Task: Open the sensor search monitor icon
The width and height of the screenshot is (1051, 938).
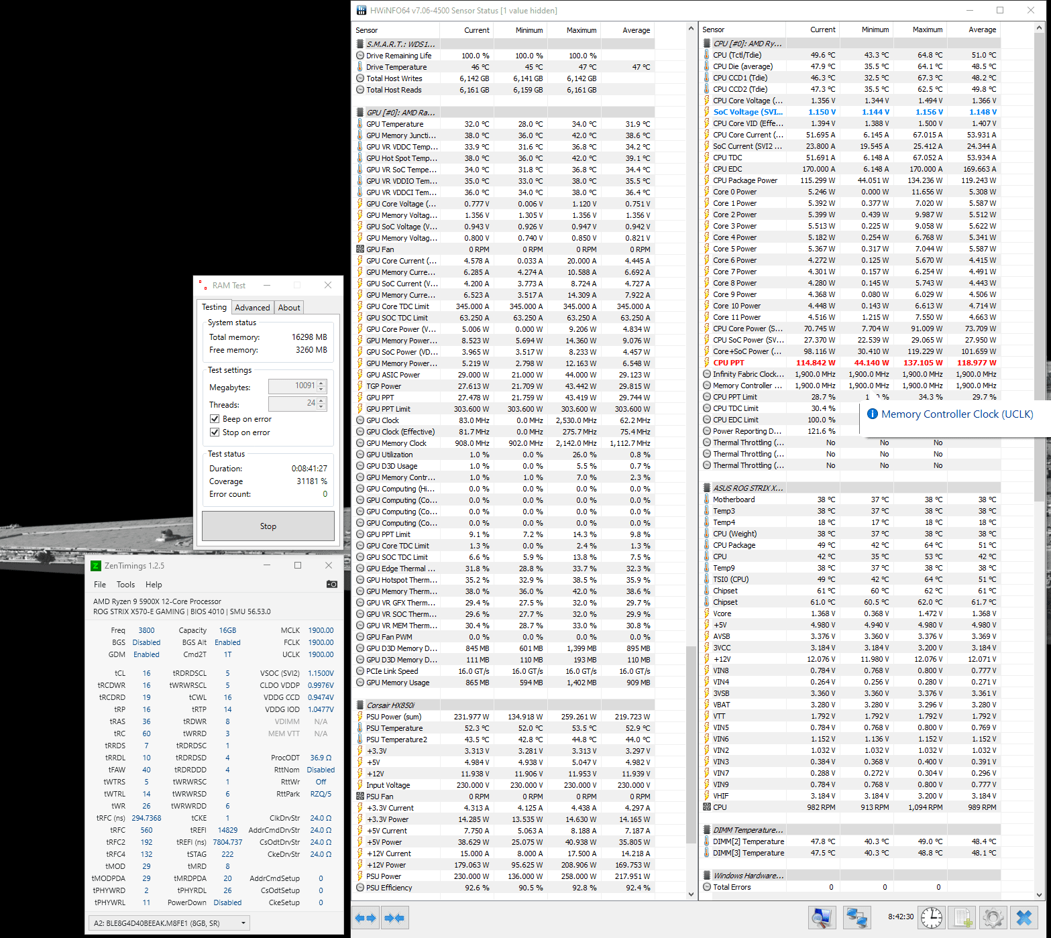Action: pyautogui.click(x=822, y=918)
